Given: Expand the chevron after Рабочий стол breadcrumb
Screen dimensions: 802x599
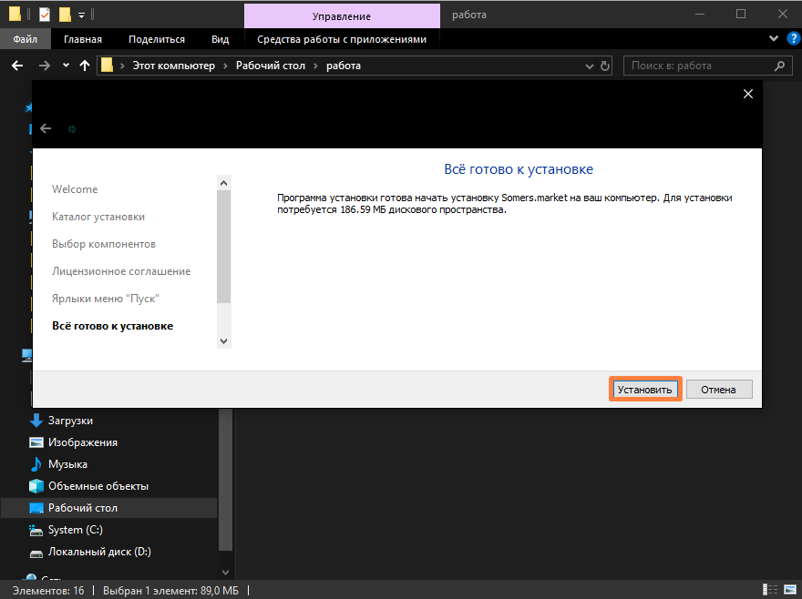Looking at the screenshot, I should point(315,66).
